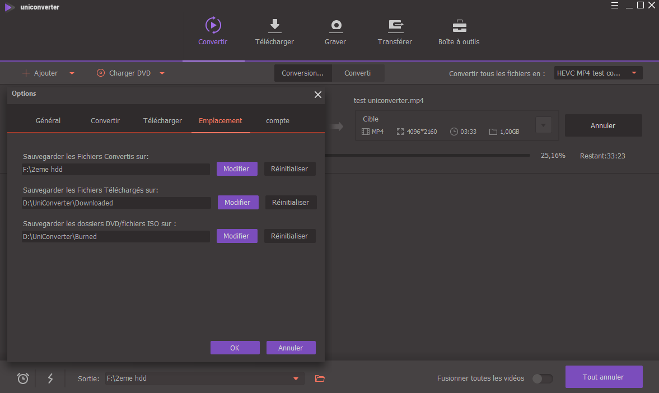Click Modifier for downloaded files path
This screenshot has width=659, height=393.
coord(237,202)
